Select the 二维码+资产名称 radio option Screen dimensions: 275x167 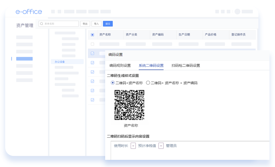pos(113,83)
